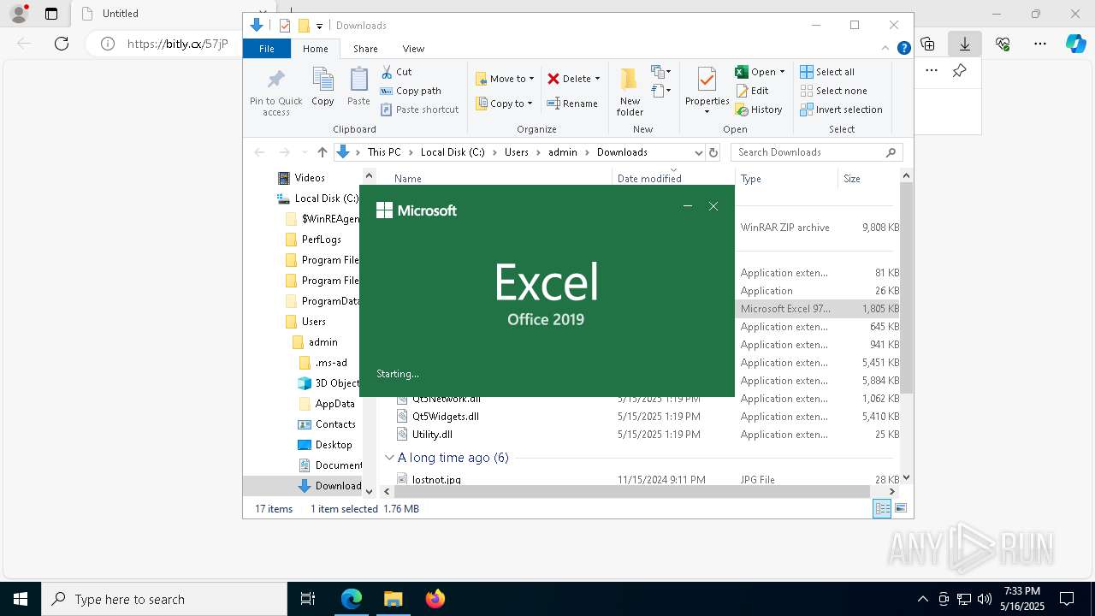Collapse the 'A long time ago' group
The width and height of the screenshot is (1095, 616).
(389, 458)
